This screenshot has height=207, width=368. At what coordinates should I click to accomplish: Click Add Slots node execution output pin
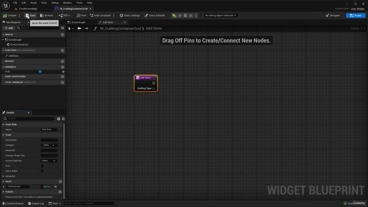coord(154,83)
